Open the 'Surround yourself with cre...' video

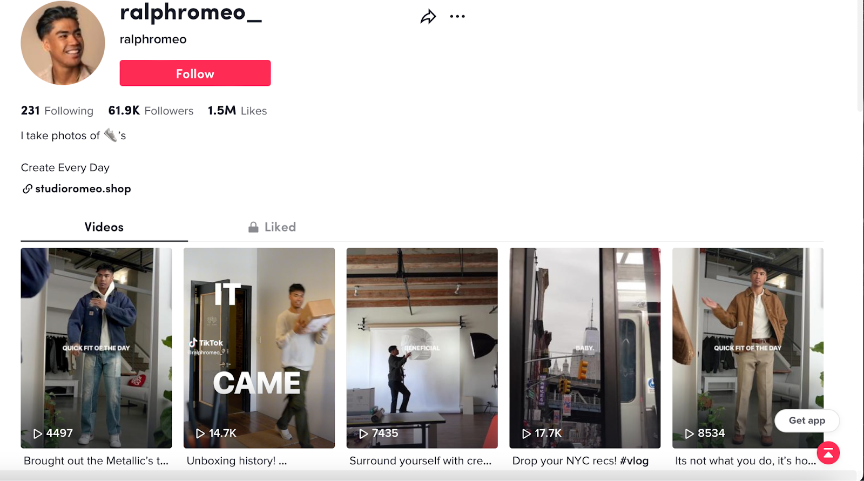[x=422, y=348]
